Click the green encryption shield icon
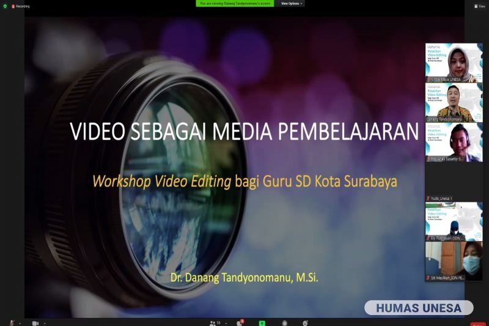This screenshot has height=326, width=489. (5, 6)
